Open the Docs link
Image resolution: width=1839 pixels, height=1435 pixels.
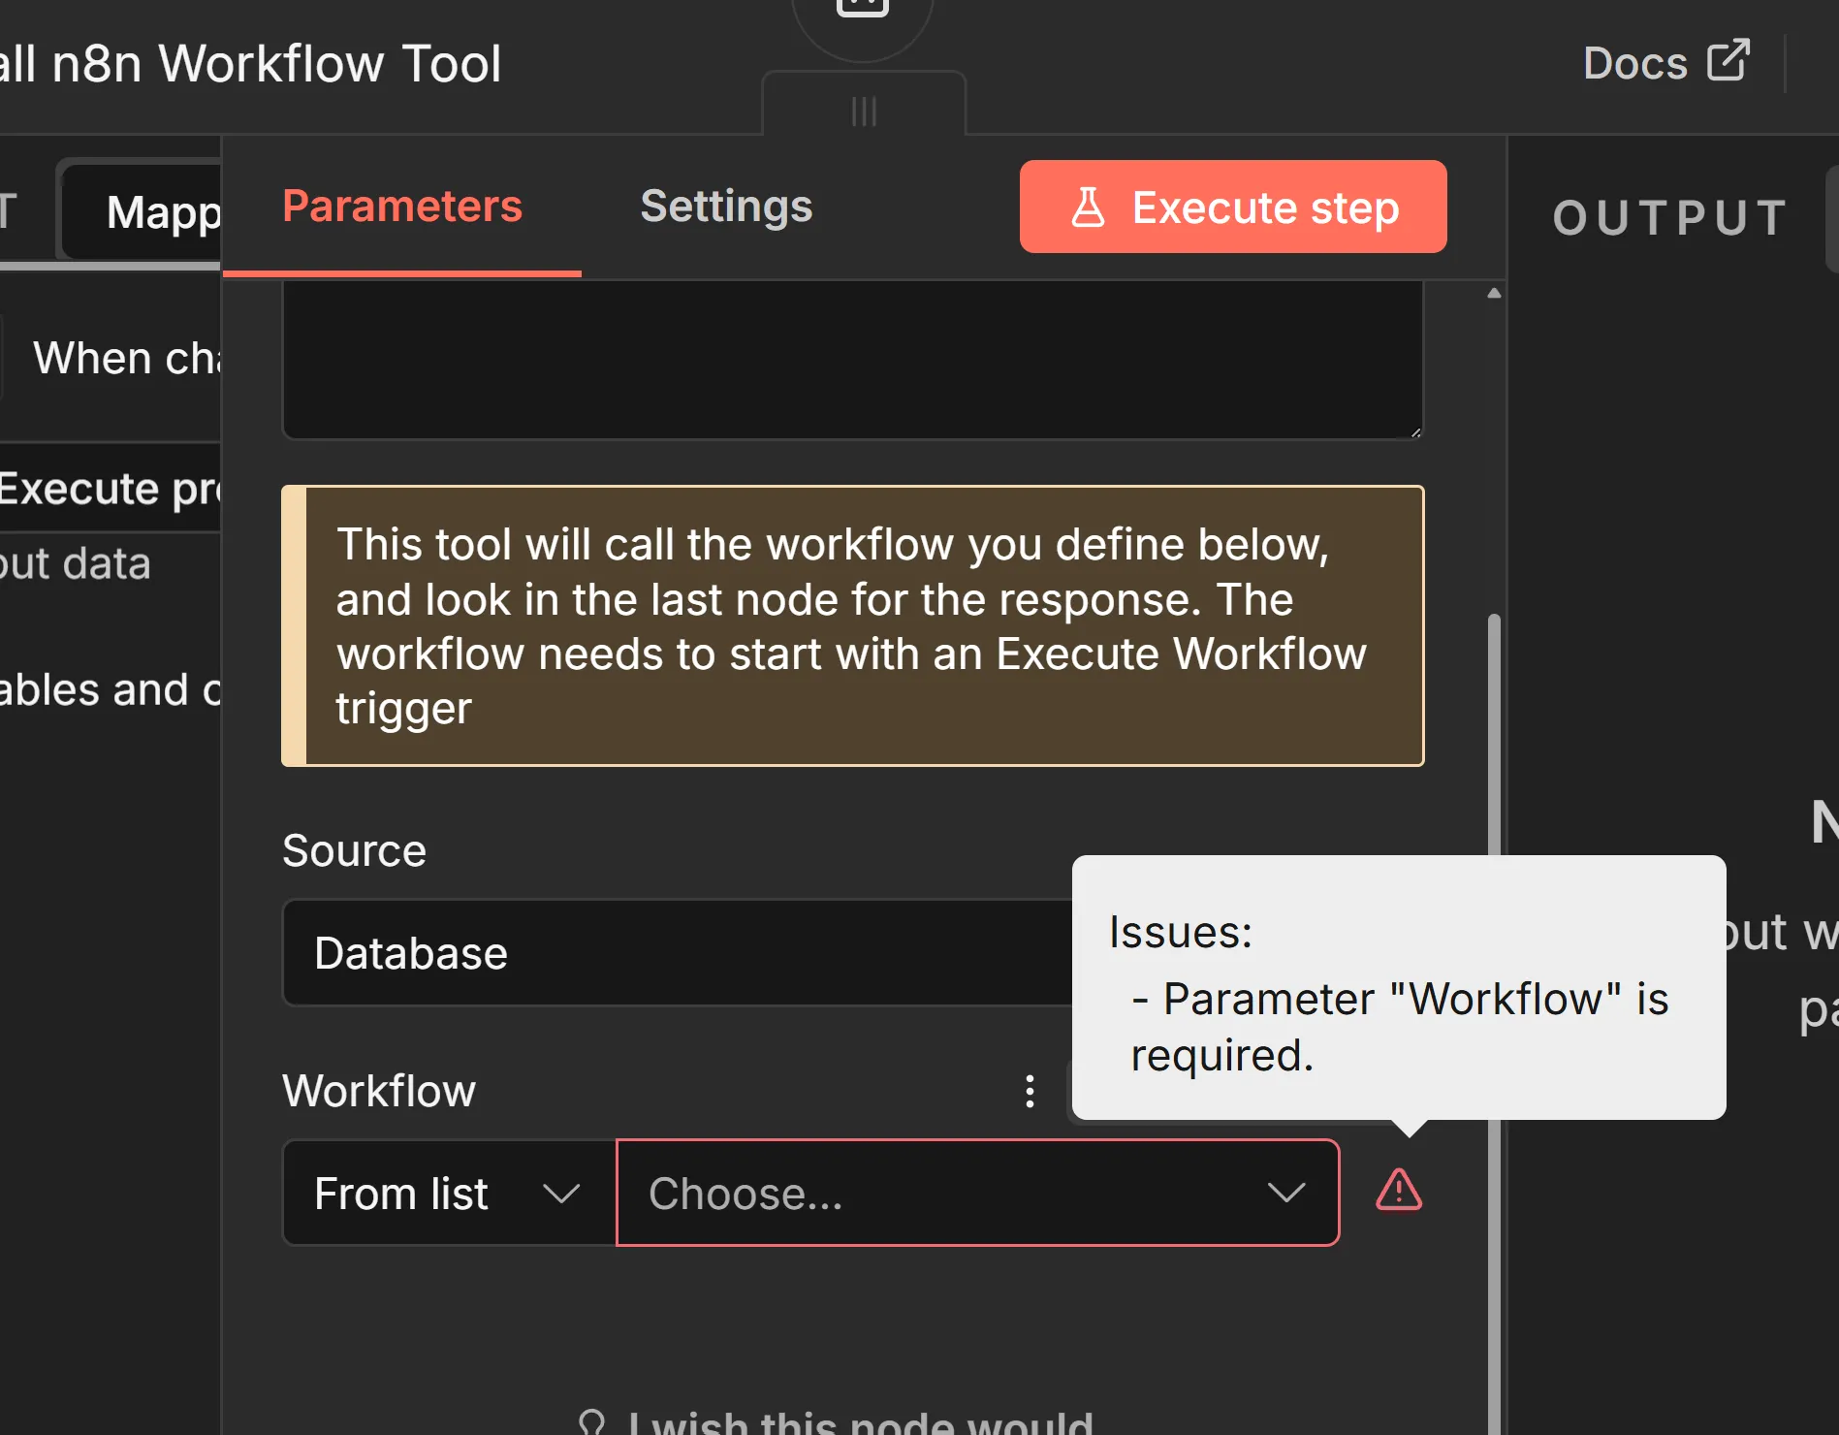click(1634, 63)
